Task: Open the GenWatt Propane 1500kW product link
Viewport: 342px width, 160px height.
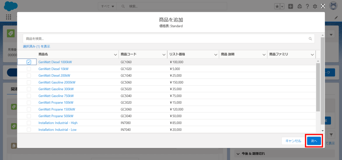Action: (x=57, y=109)
